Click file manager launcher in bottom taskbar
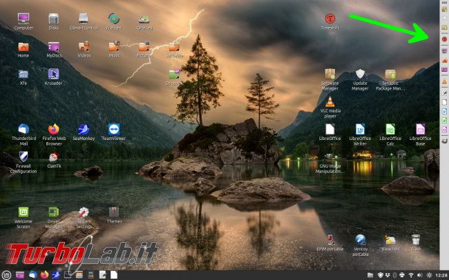449x280 pixels. 20,275
